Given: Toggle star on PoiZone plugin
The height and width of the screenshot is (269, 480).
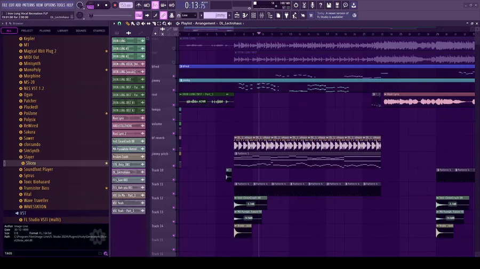Looking at the screenshot, I should [107, 113].
